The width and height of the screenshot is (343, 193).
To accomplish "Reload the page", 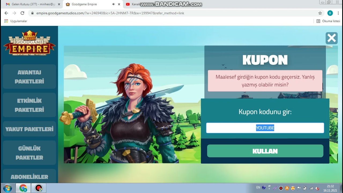I will tap(23, 13).
